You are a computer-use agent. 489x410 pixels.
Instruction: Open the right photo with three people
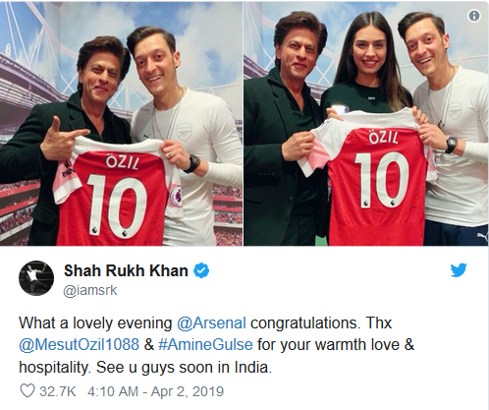point(366,124)
